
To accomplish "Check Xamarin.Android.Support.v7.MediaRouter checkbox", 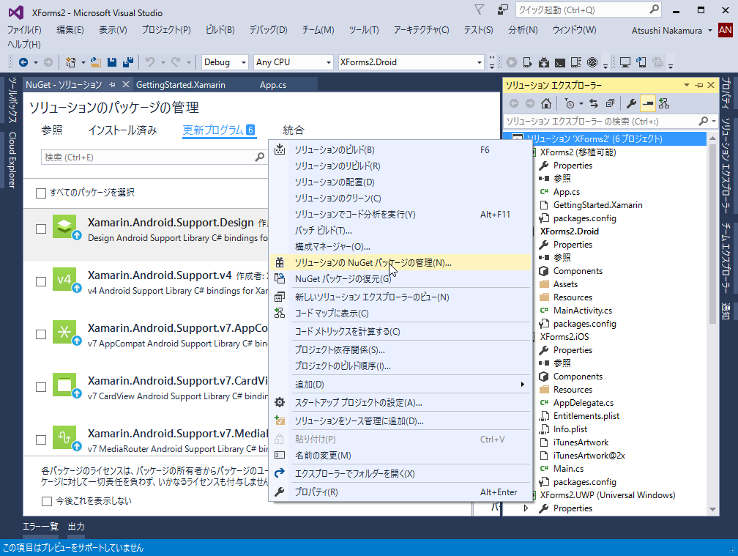I will coord(41,440).
